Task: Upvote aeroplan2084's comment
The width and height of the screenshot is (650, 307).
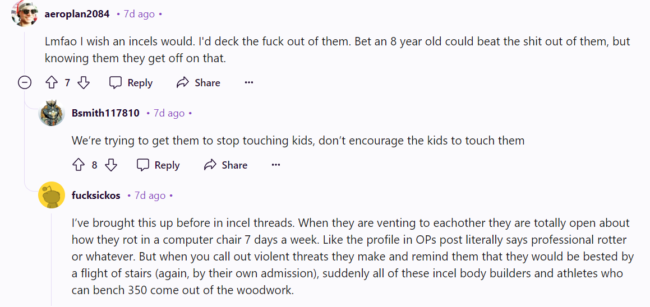Action: [x=52, y=83]
